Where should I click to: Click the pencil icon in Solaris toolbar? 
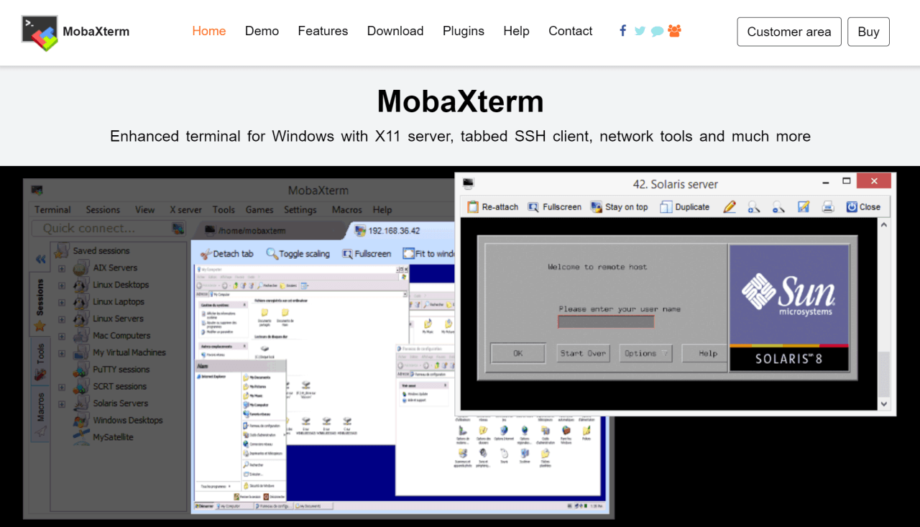coord(730,207)
